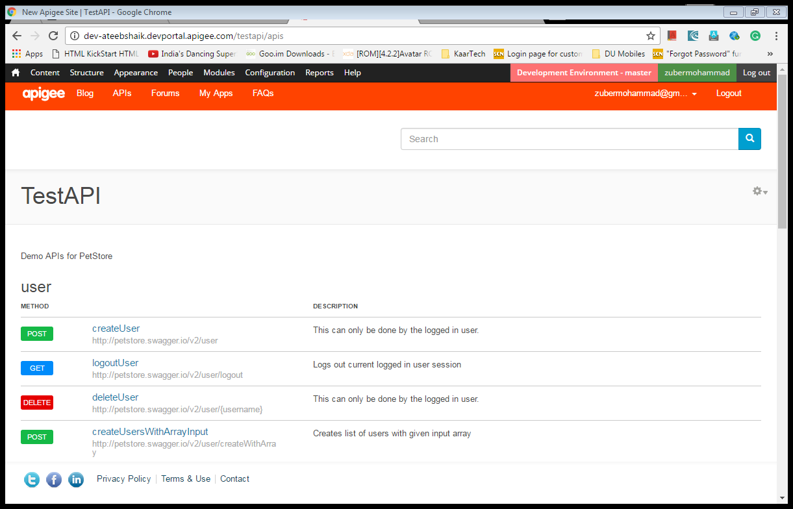Click the green Grammarly extension icon
The height and width of the screenshot is (509, 793).
[x=755, y=36]
